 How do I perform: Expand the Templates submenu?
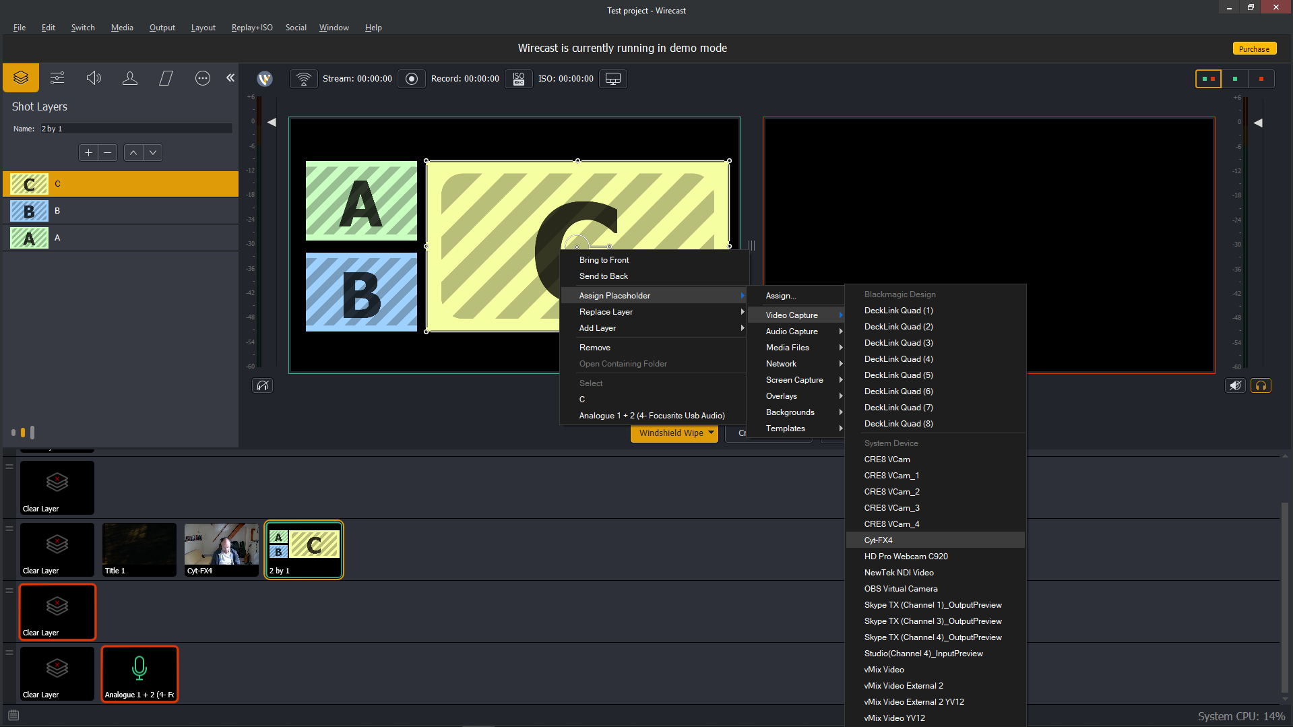[796, 429]
